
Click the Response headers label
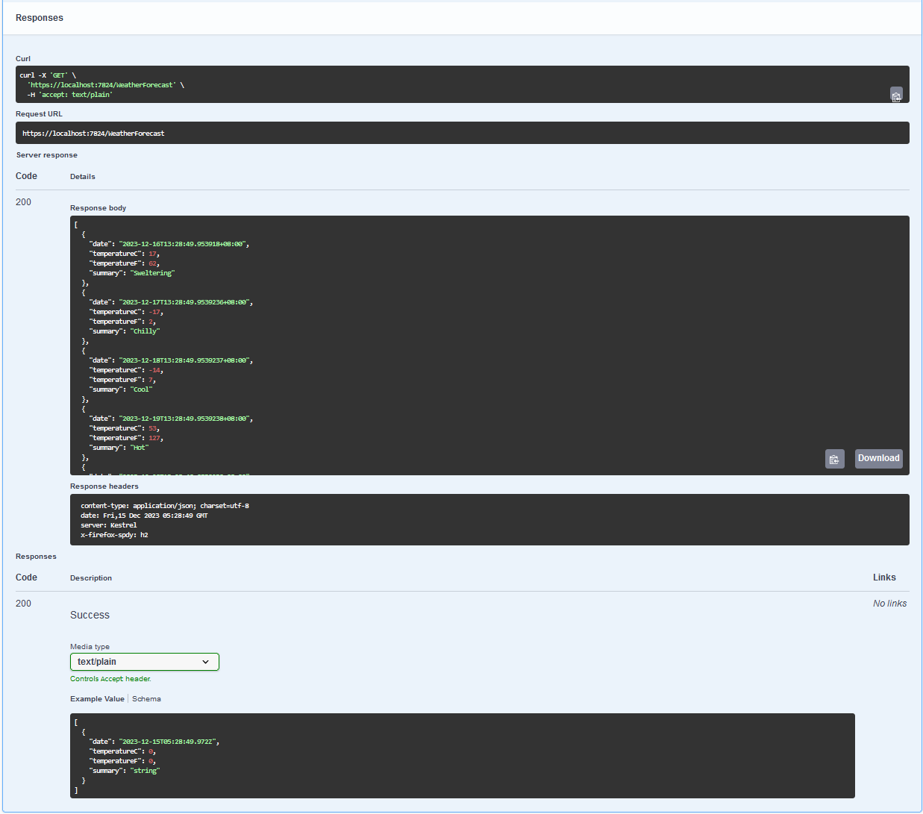click(x=104, y=486)
